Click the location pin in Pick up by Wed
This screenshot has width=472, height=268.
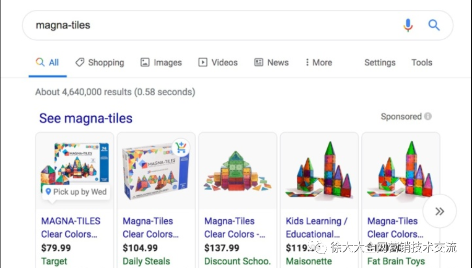tap(48, 192)
